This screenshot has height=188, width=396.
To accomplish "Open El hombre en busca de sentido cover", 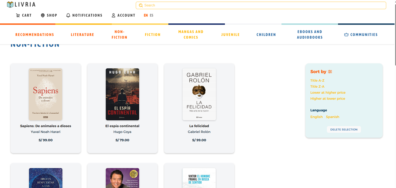I will 199,178.
